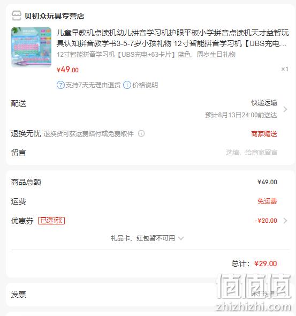This screenshot has width=296, height=316.
Task: Tap the 价格说明 info icon
Action: [x=127, y=85]
